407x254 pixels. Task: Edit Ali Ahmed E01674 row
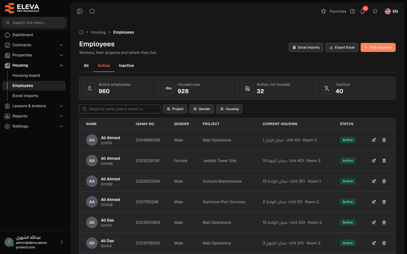[x=374, y=140]
